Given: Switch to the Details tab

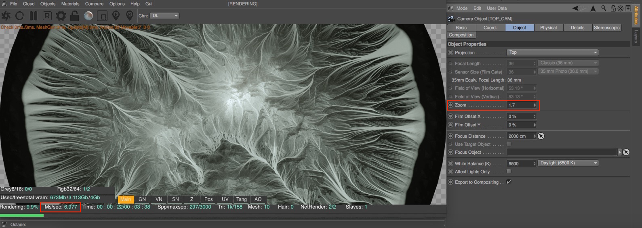Looking at the screenshot, I should pyautogui.click(x=577, y=27).
